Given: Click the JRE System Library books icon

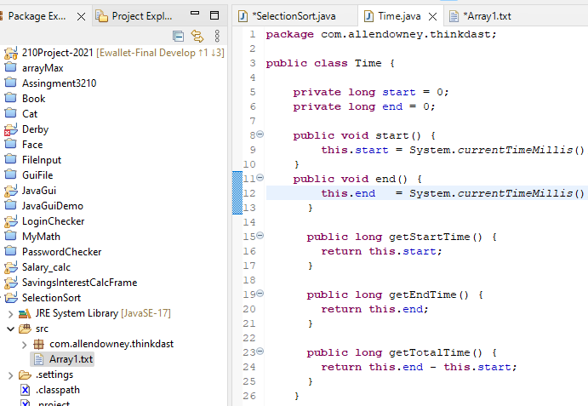Looking at the screenshot, I should [25, 313].
